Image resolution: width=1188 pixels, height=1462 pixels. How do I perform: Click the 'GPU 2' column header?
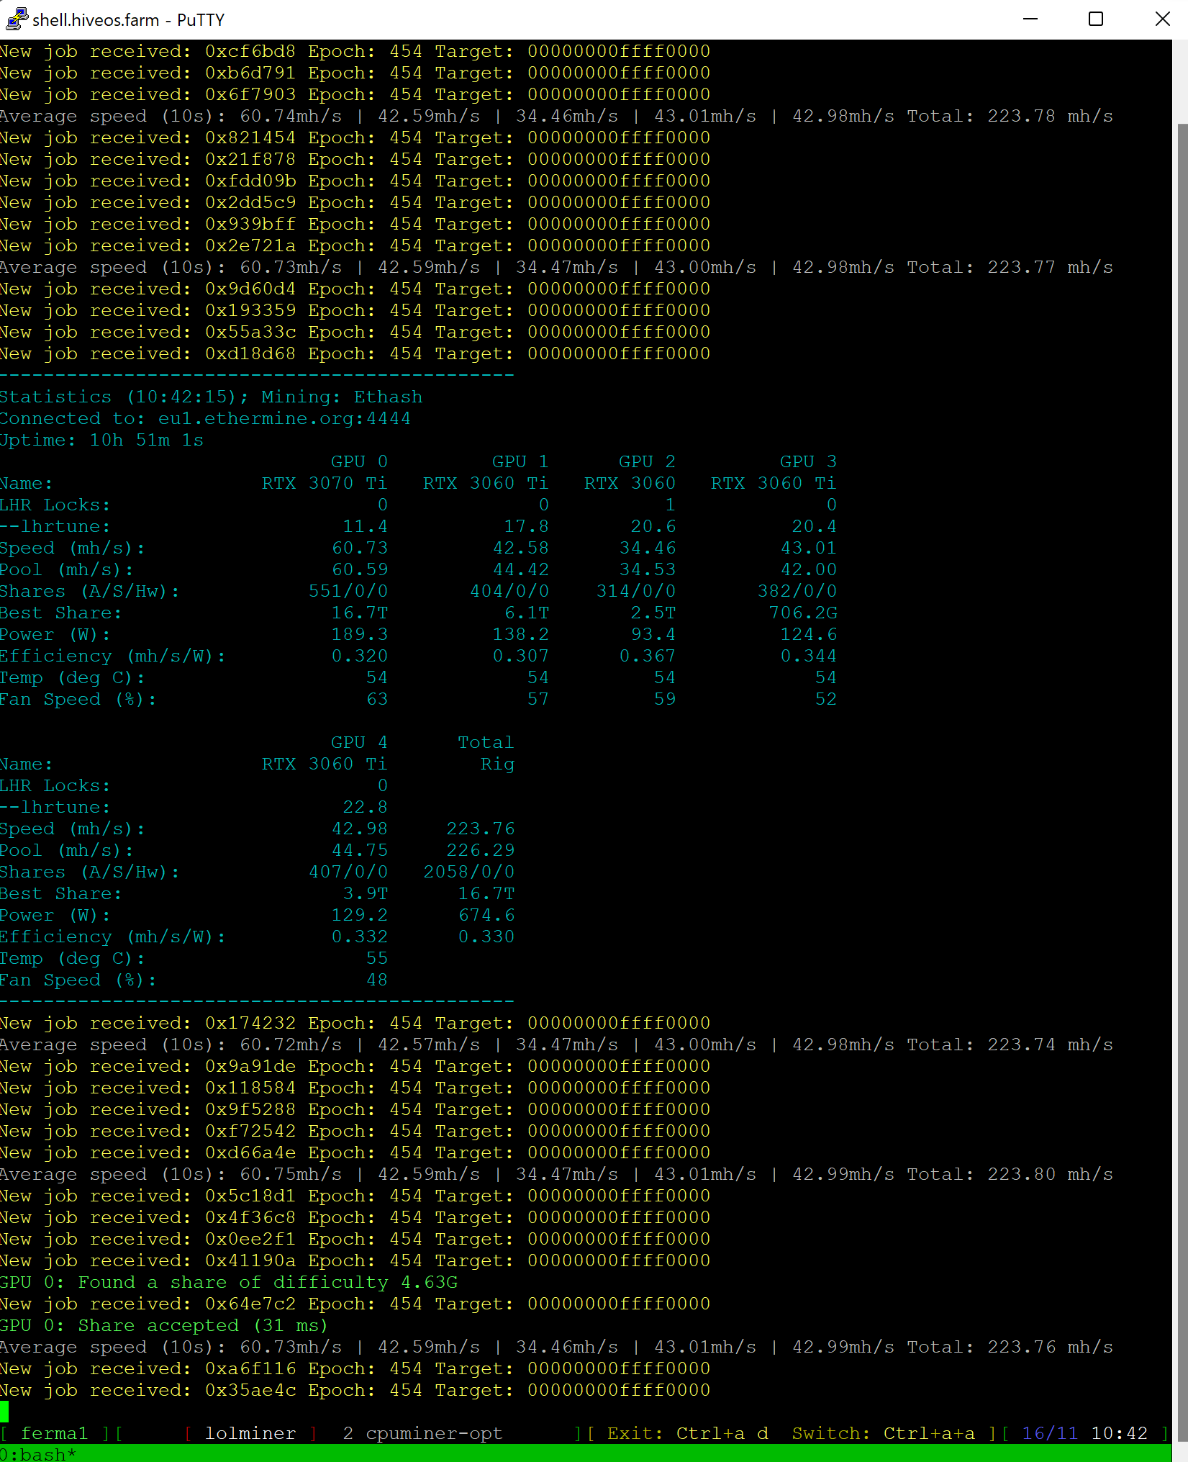click(647, 461)
